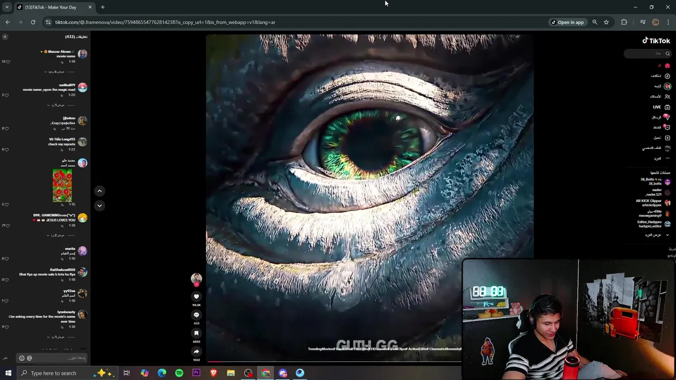Open Spotify from taskbar

179,373
